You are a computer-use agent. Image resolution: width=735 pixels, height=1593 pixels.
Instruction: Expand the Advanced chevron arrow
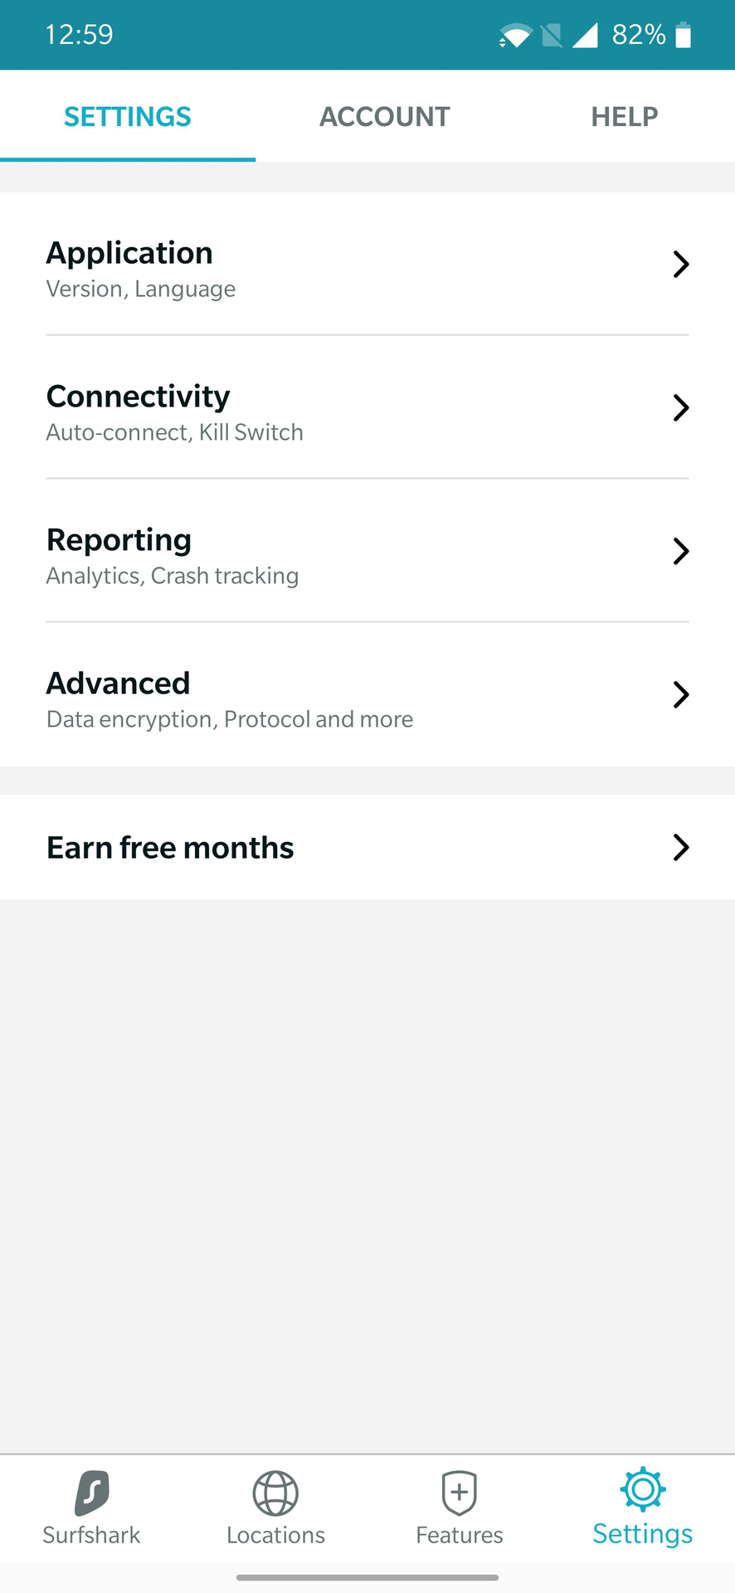tap(681, 695)
